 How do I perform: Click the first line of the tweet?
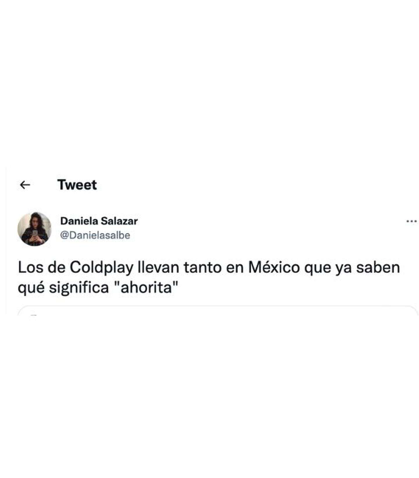[x=209, y=268]
